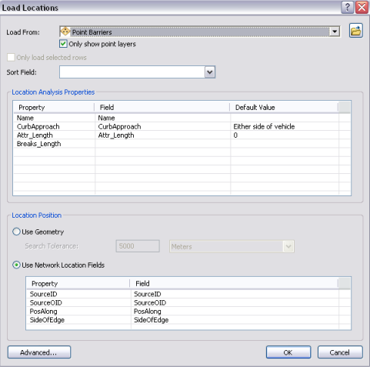Expand the Sort Field dropdown
The height and width of the screenshot is (367, 370).
(210, 72)
